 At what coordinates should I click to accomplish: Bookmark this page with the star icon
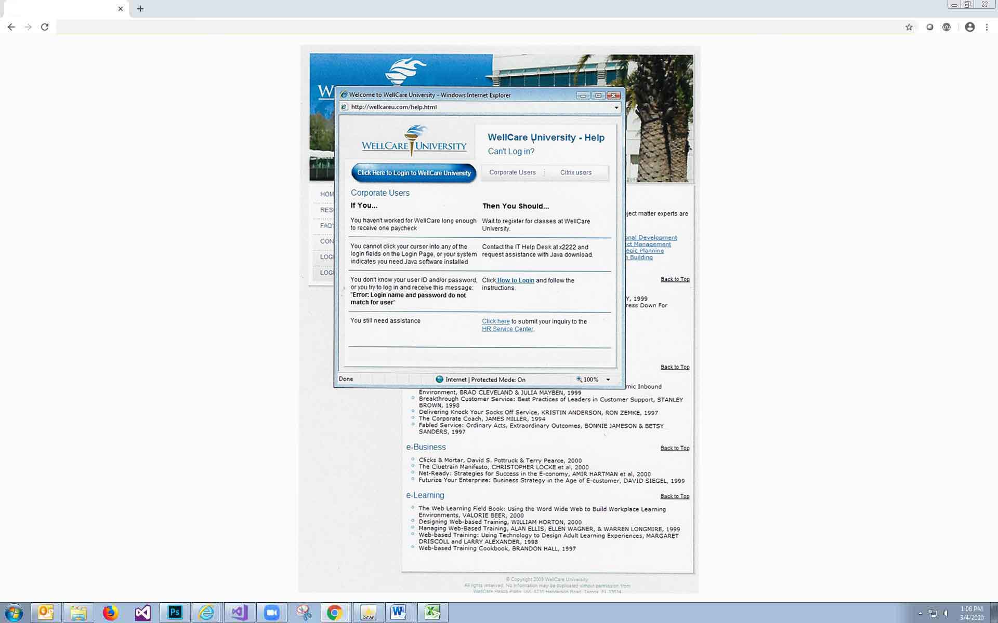click(909, 27)
